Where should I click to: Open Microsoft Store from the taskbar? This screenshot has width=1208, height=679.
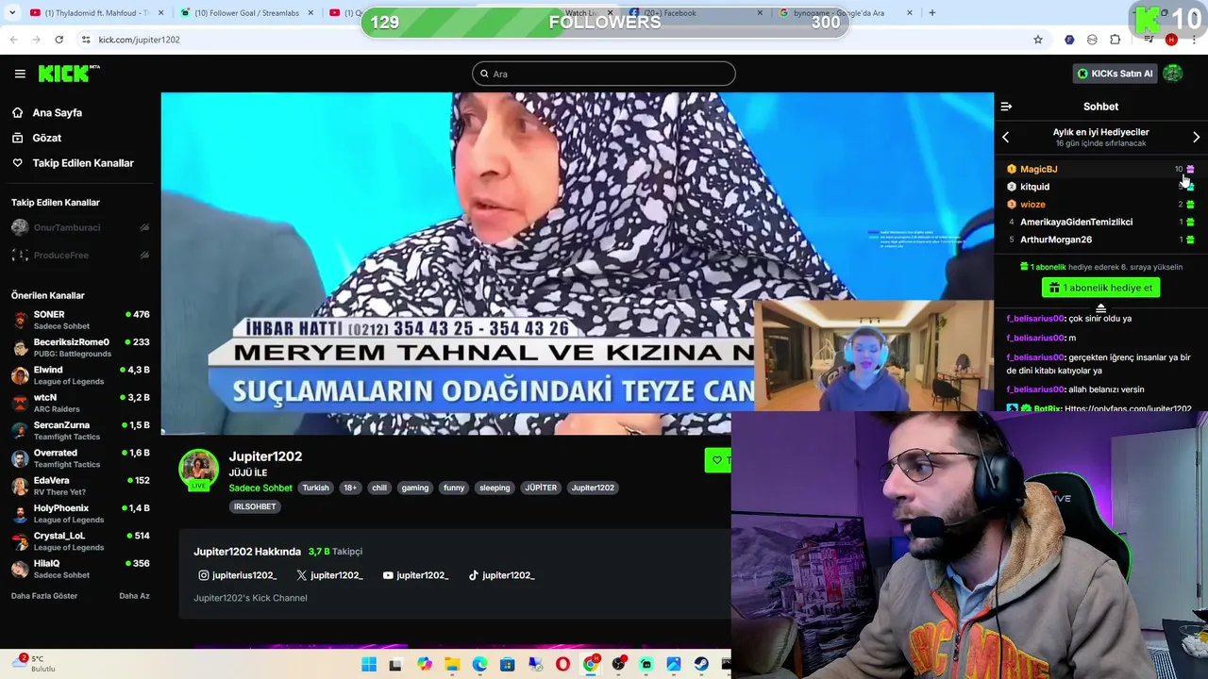(x=507, y=665)
